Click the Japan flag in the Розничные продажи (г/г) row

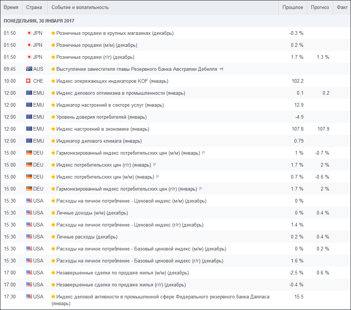(x=29, y=57)
